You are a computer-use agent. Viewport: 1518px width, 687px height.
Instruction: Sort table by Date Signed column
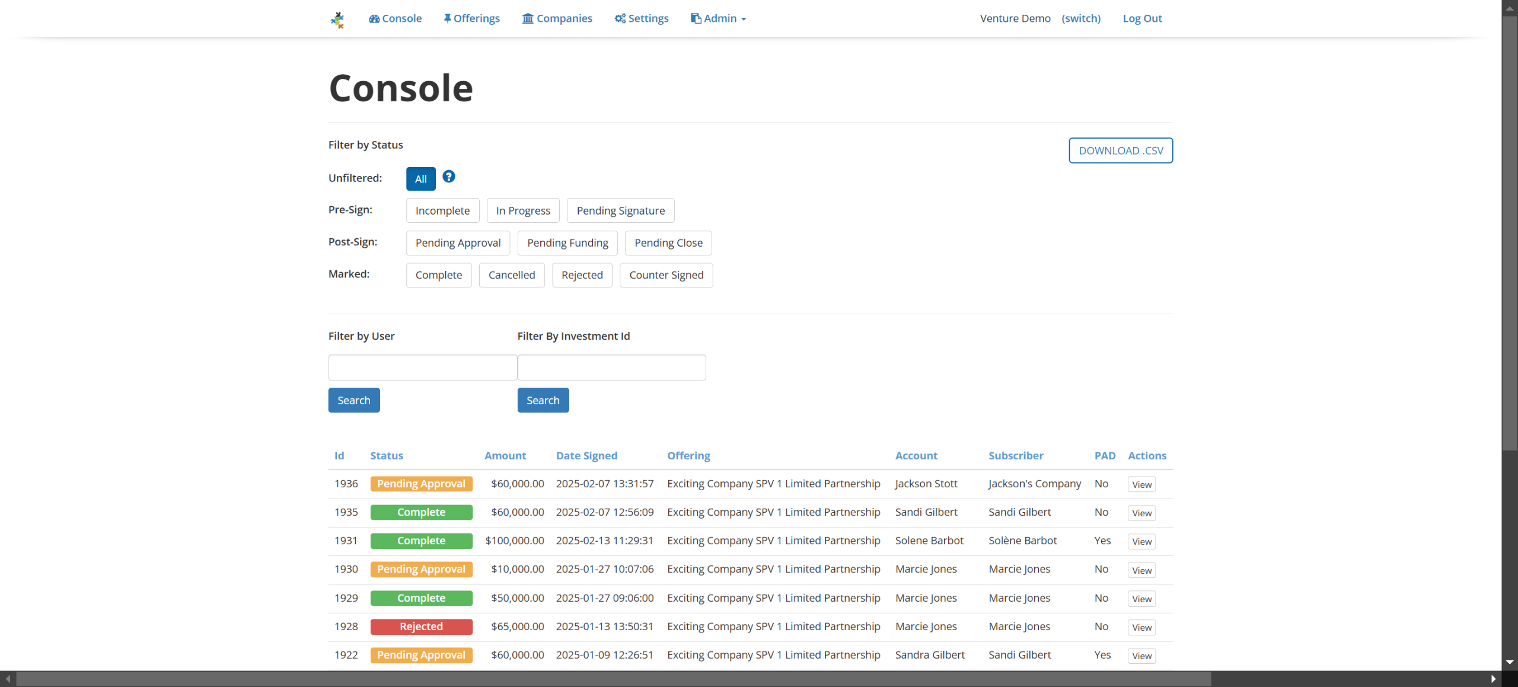[x=586, y=456]
